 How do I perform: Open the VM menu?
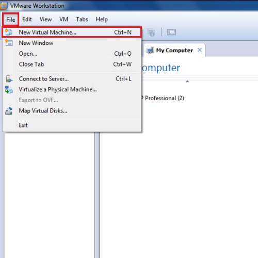[x=63, y=19]
